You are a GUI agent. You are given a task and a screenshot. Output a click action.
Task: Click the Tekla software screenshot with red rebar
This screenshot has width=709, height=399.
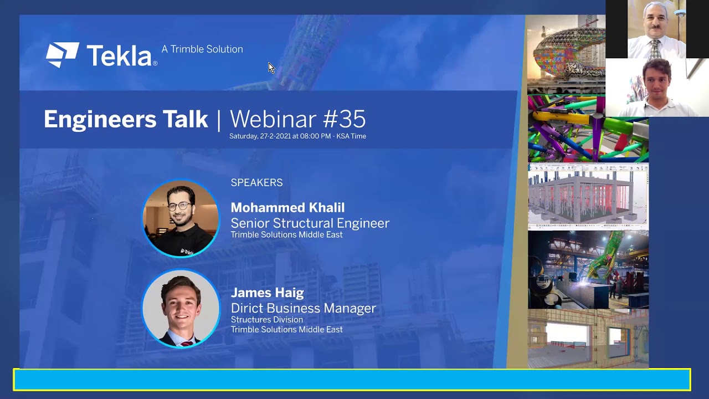(x=588, y=196)
